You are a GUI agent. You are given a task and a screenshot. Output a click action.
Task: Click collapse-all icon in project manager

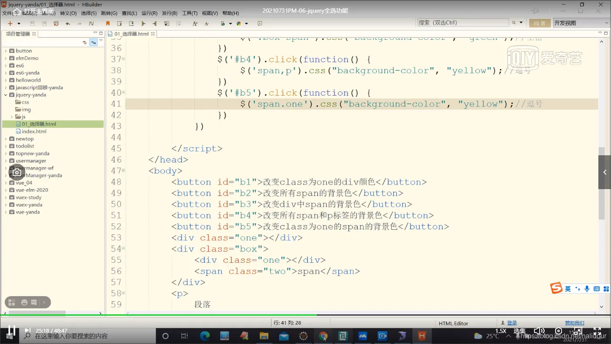pyautogui.click(x=85, y=42)
